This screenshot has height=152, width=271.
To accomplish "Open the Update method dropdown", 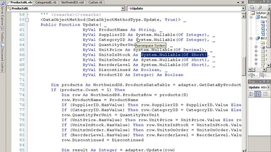I will (243, 8).
